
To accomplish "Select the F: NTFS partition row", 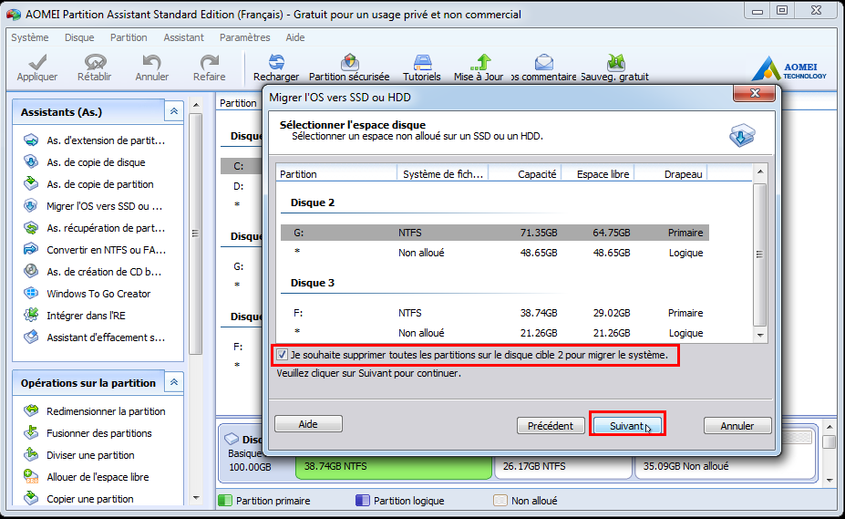I will (x=495, y=313).
